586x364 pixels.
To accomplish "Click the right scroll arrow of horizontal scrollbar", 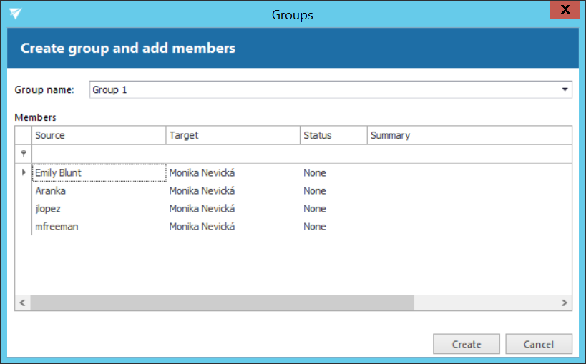I will tap(564, 302).
